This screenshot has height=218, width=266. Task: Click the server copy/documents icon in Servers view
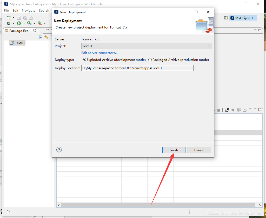coord(239,110)
